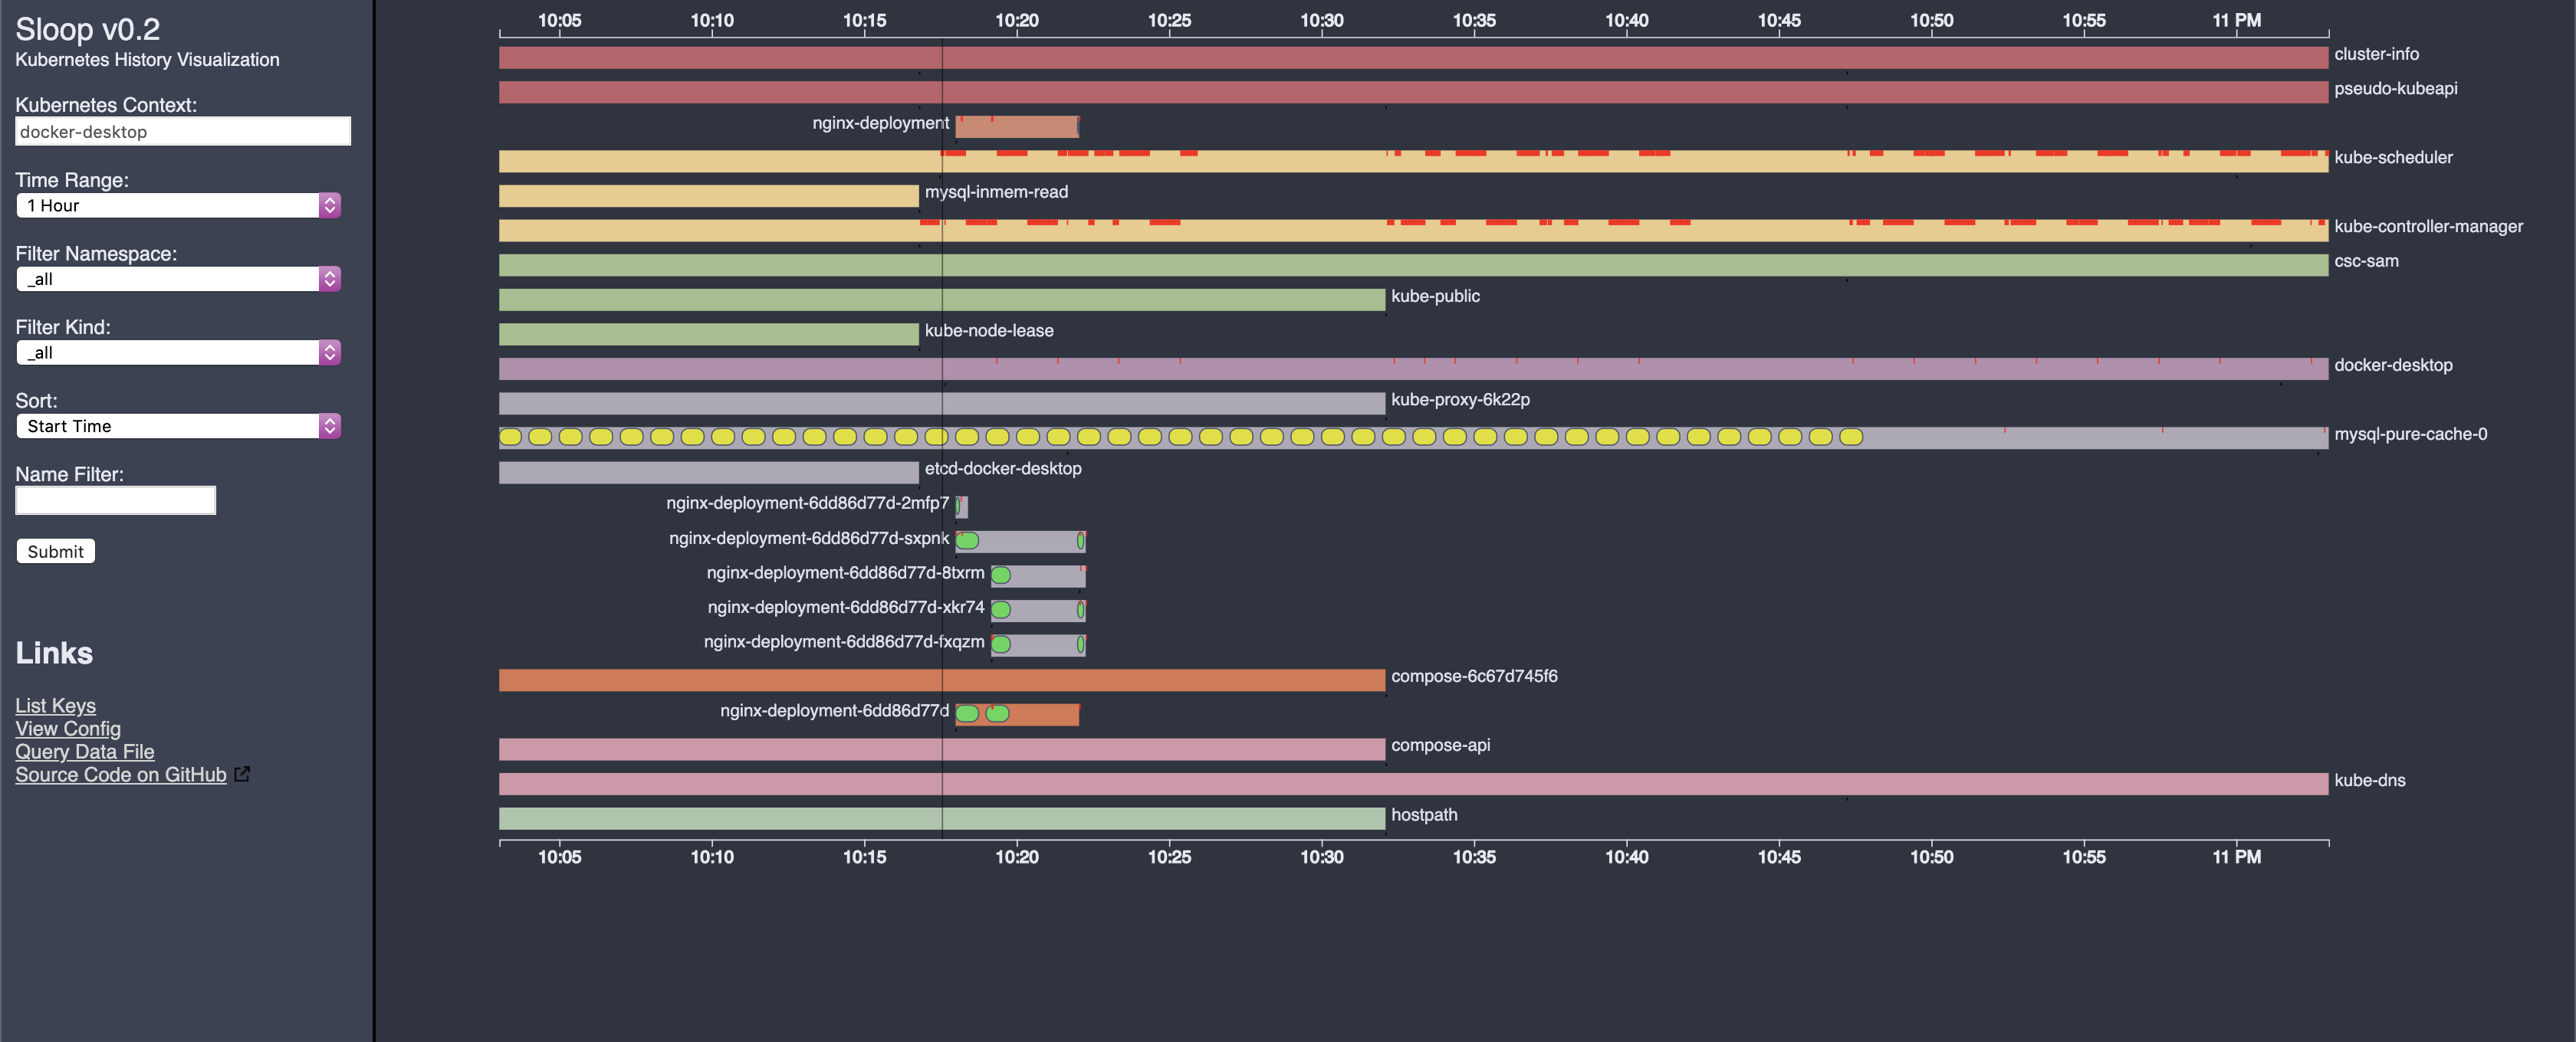Click into the Name Filter text field
This screenshot has width=2576, height=1042.
click(115, 500)
